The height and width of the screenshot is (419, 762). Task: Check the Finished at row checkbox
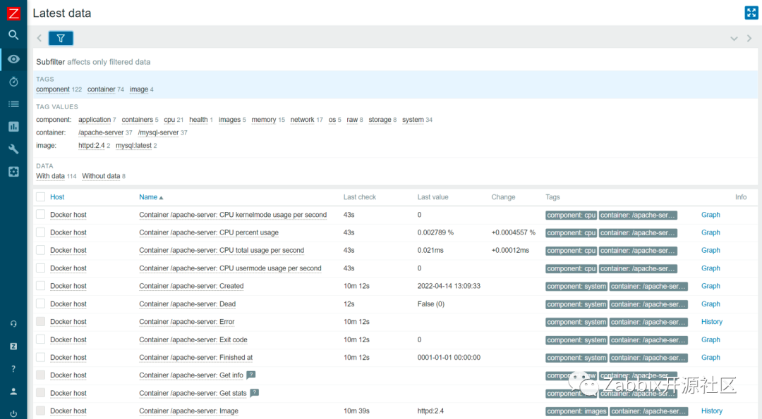[41, 358]
